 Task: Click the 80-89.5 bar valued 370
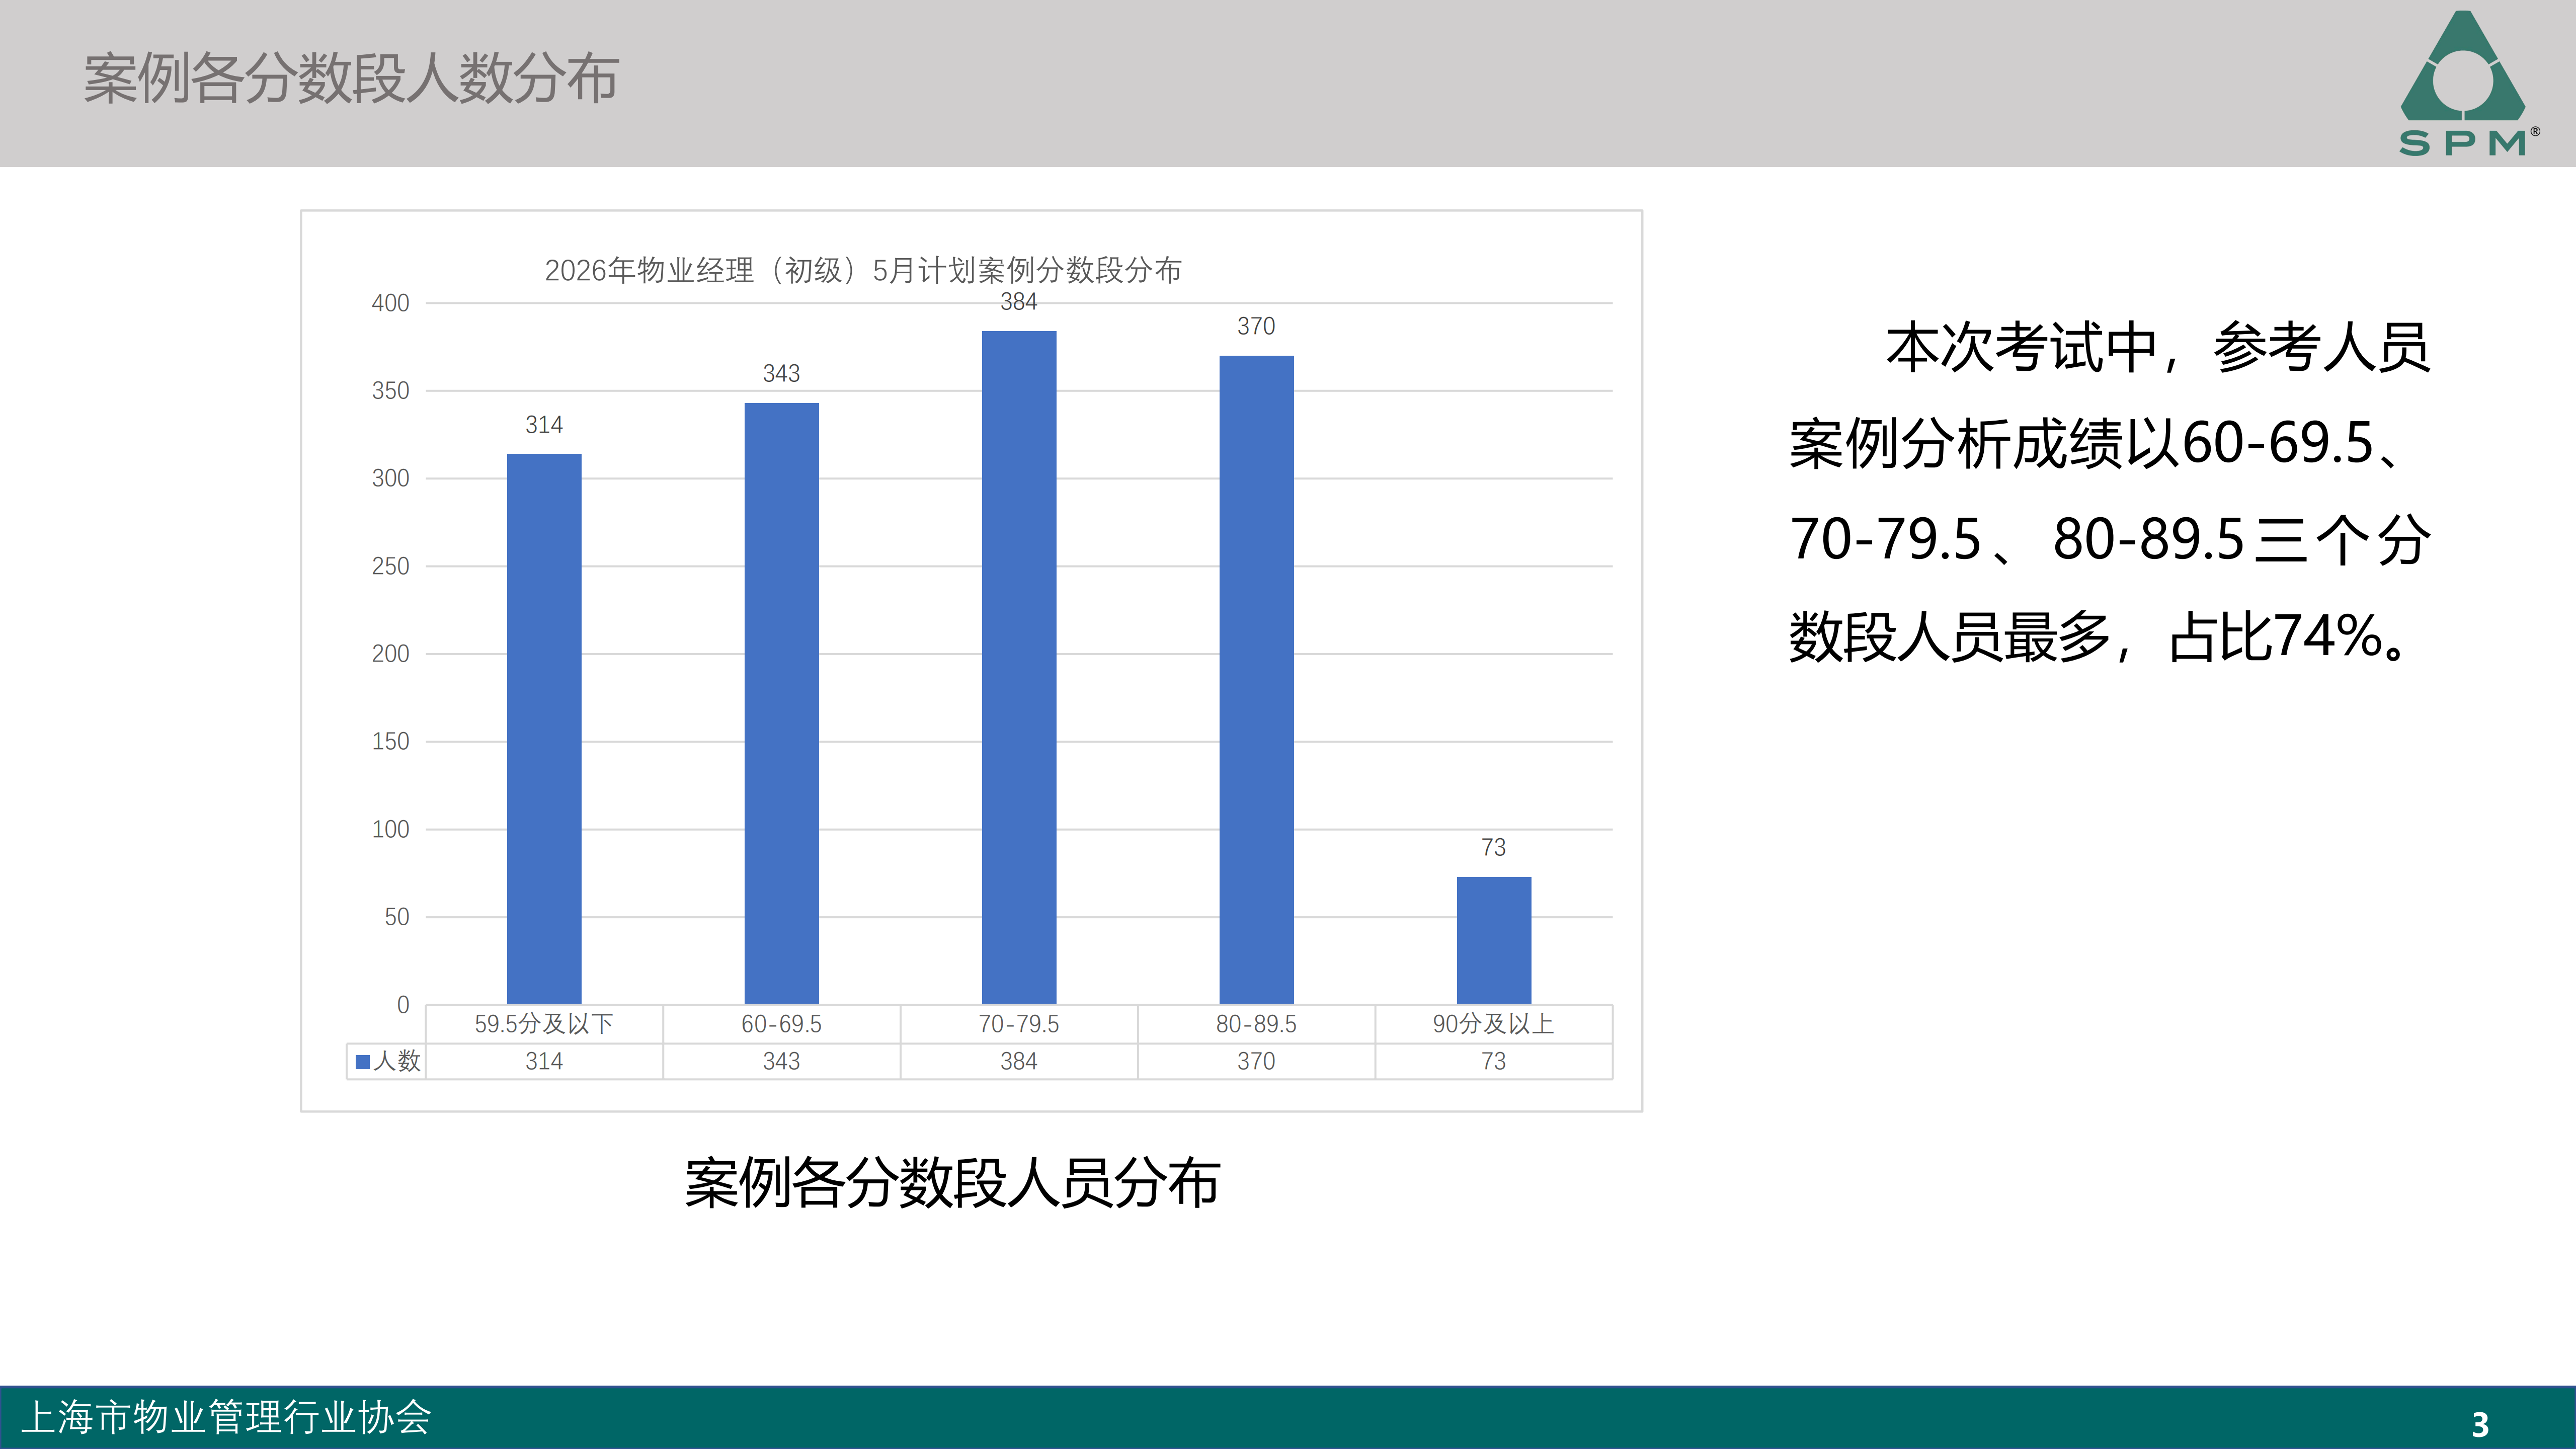coord(1256,680)
